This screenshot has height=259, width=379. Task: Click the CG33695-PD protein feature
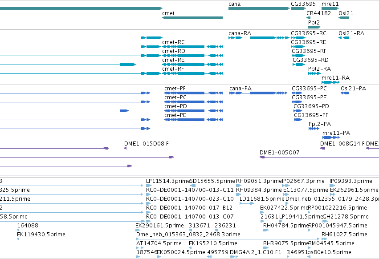pos(298,111)
